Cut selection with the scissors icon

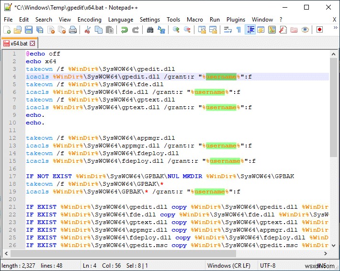tap(87, 30)
